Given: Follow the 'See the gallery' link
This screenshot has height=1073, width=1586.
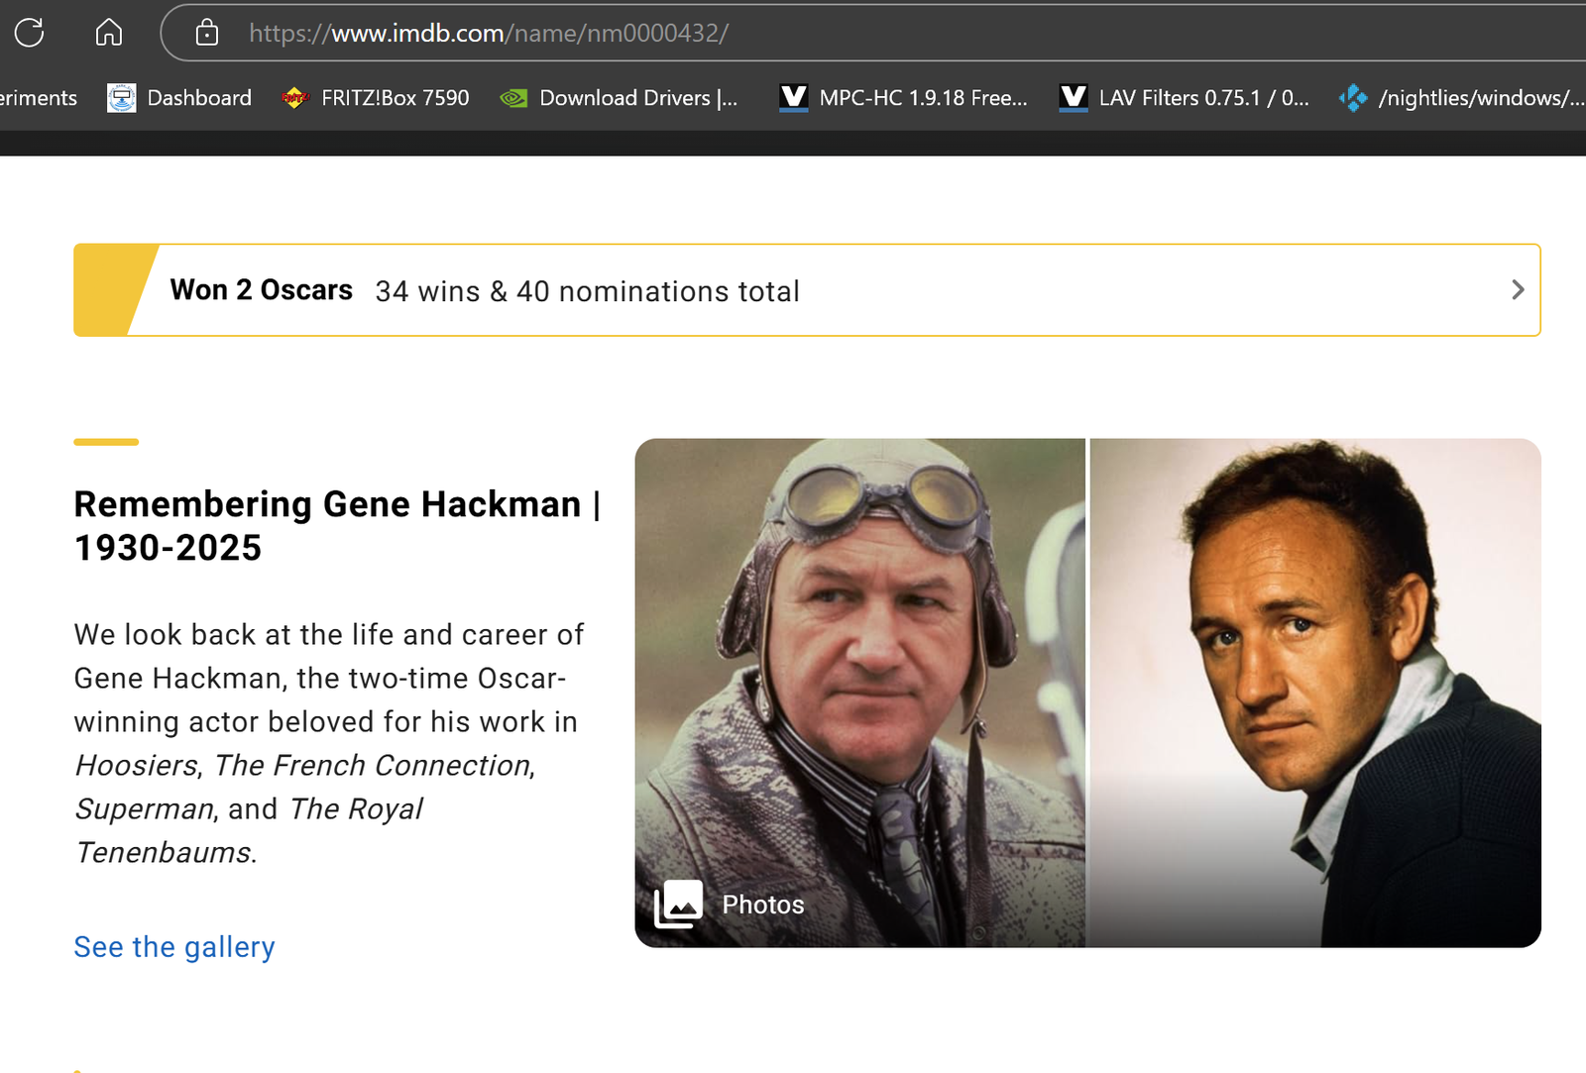Looking at the screenshot, I should click(x=174, y=947).
